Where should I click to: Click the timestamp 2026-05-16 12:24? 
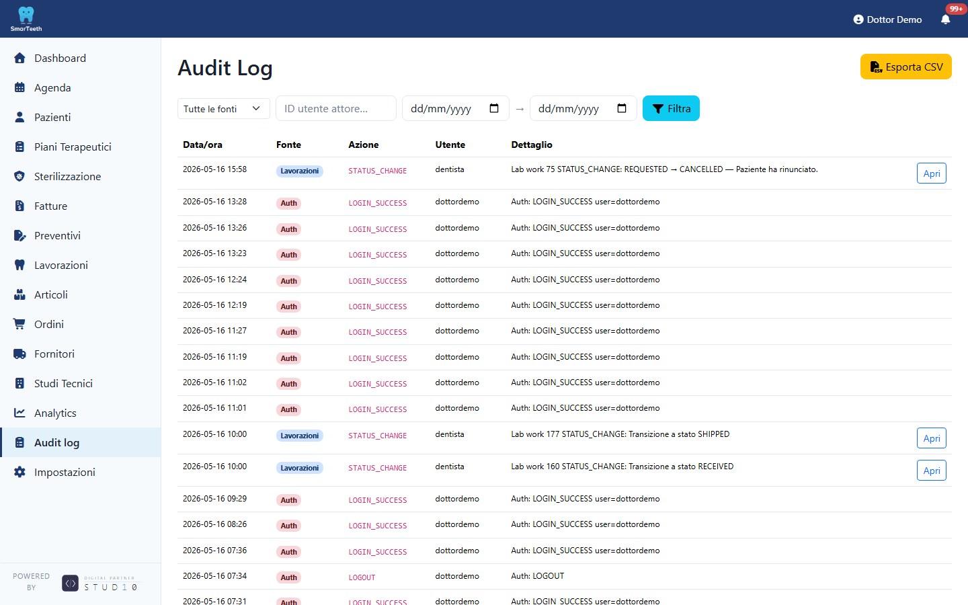click(x=214, y=280)
